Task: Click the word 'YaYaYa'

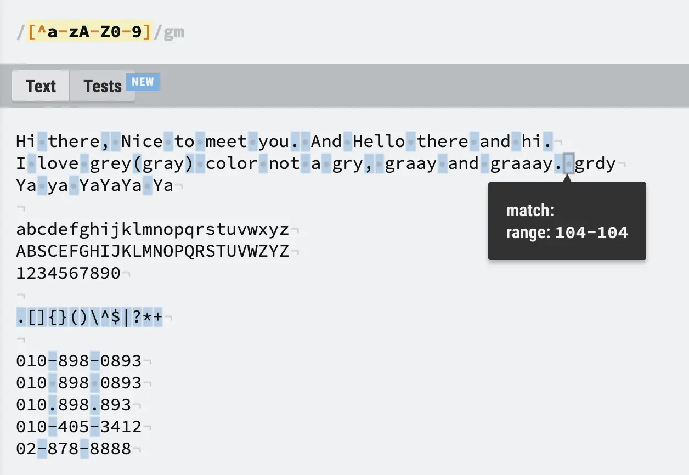Action: [111, 185]
